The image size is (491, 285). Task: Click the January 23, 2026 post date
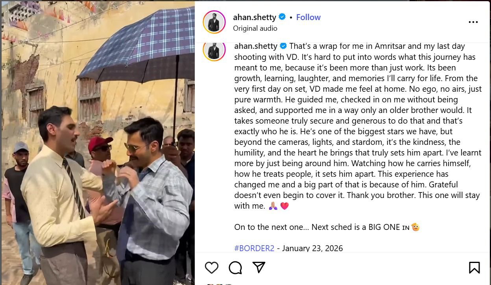[x=312, y=248]
